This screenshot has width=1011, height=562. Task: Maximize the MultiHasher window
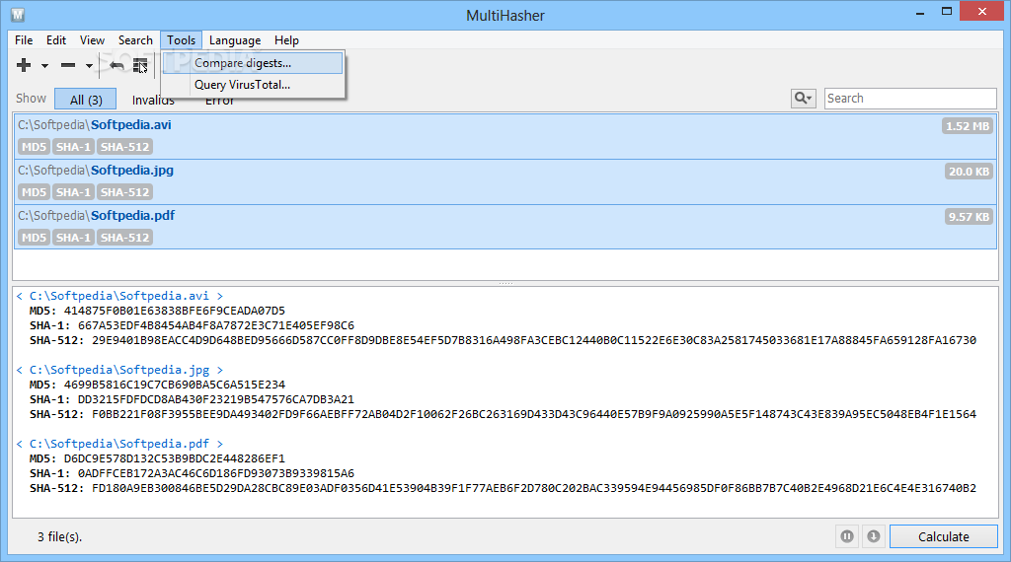coord(947,12)
